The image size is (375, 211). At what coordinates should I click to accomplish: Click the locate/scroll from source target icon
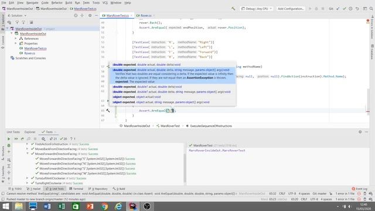(76, 16)
